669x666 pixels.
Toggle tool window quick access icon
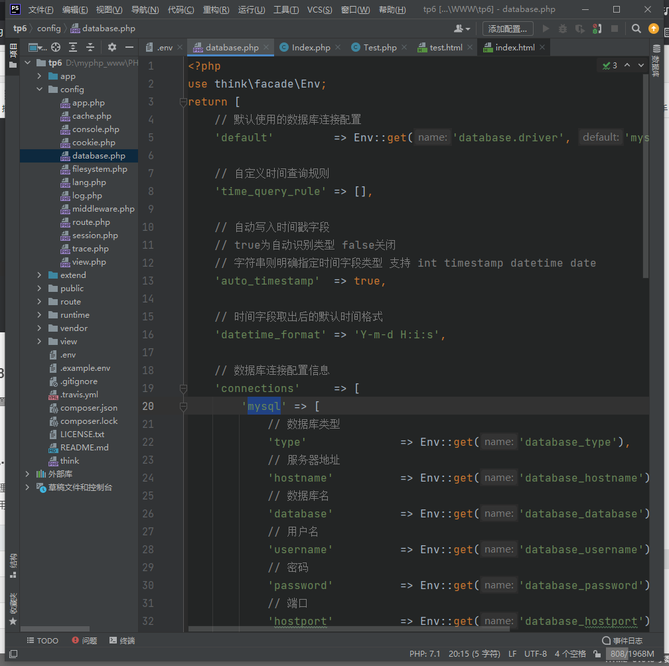(13, 653)
